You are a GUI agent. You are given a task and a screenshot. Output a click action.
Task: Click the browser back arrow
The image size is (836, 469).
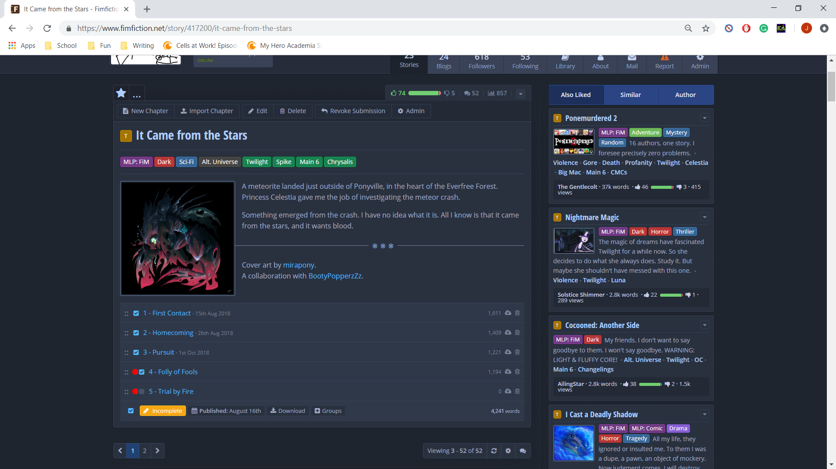(x=12, y=28)
